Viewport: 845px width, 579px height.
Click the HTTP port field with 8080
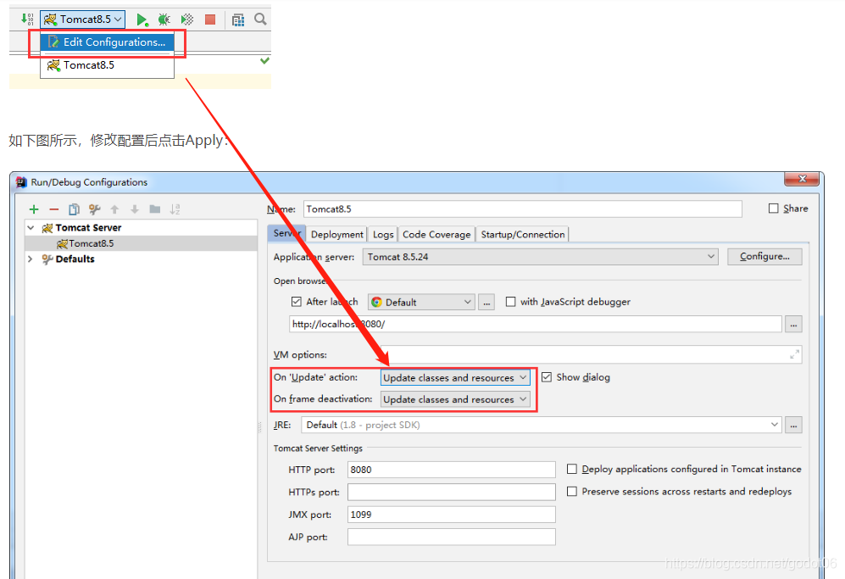[x=451, y=470]
